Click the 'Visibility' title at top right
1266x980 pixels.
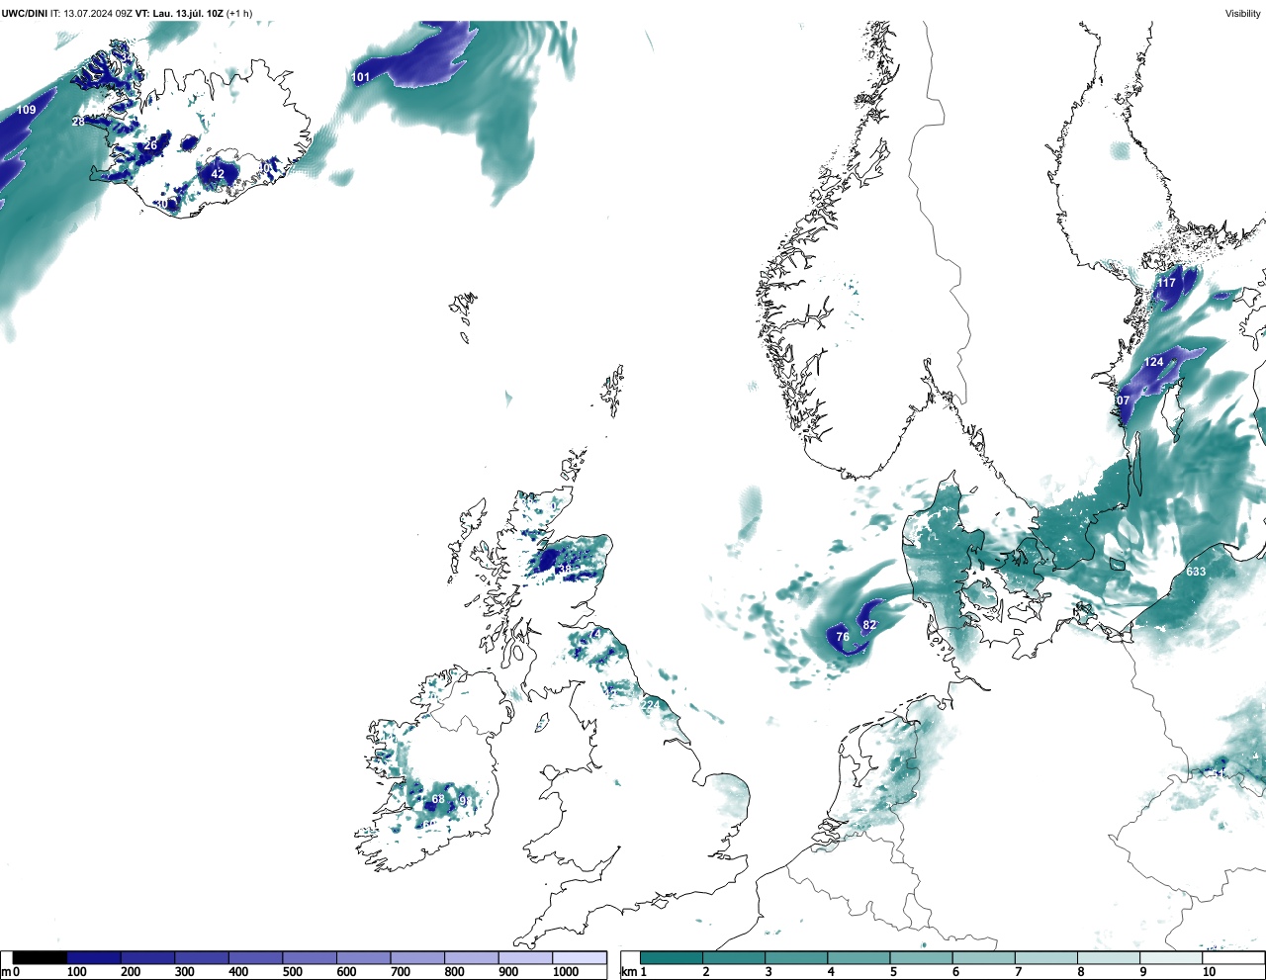(x=1243, y=13)
